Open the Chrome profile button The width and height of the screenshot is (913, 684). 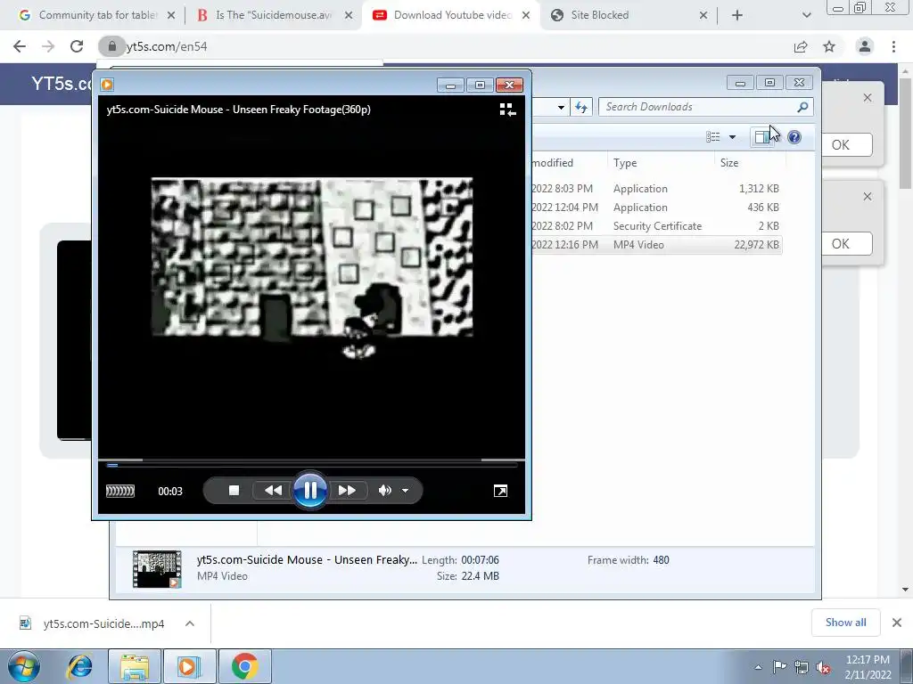coord(865,46)
